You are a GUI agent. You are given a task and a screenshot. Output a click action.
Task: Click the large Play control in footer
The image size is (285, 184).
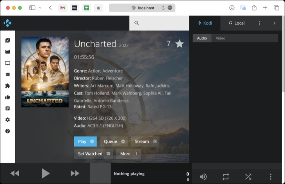pyautogui.click(x=45, y=173)
